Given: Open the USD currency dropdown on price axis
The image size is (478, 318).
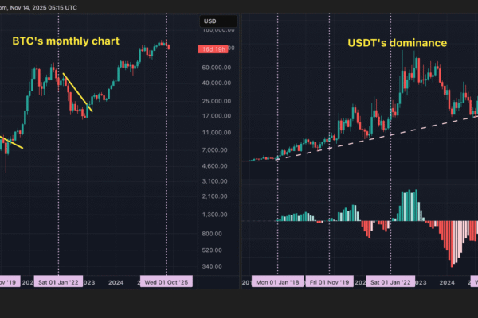Looking at the screenshot, I should [x=210, y=21].
